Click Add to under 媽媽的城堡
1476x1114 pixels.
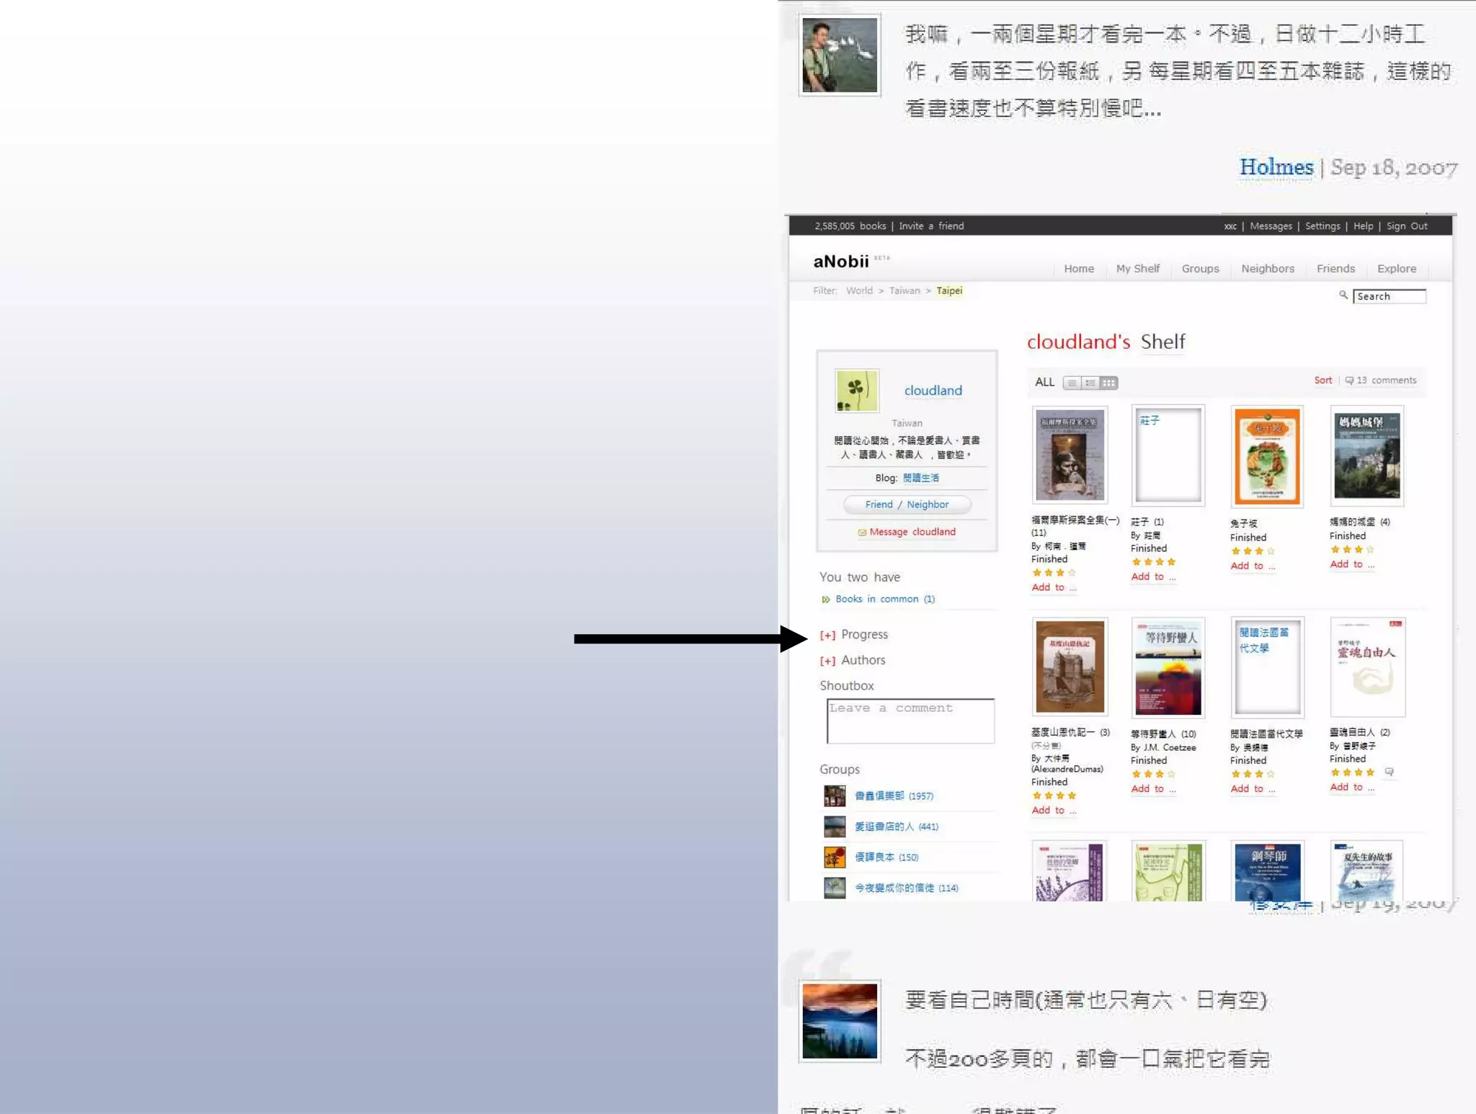1352,565
